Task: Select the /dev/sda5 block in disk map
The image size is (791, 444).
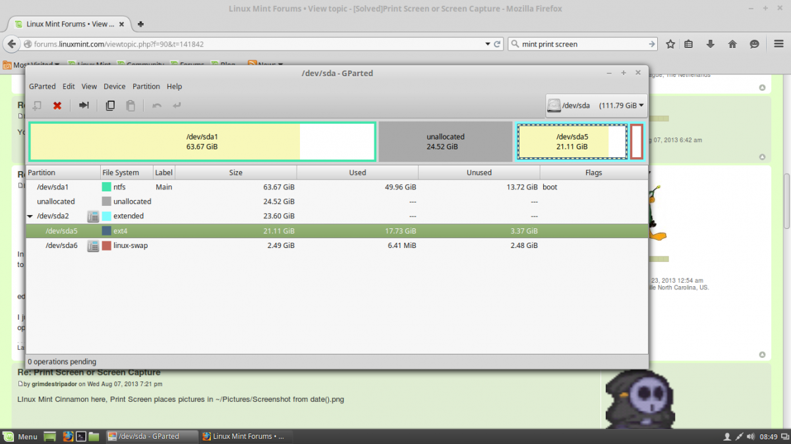Action: tap(572, 141)
